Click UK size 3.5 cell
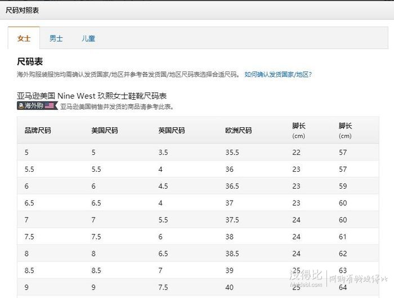The height and width of the screenshot is (298, 394). click(x=163, y=153)
